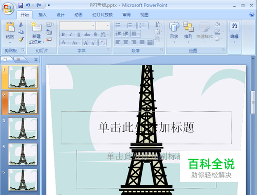Clear all formatting eraser icon
This screenshot has width=257, height=195.
102,43
